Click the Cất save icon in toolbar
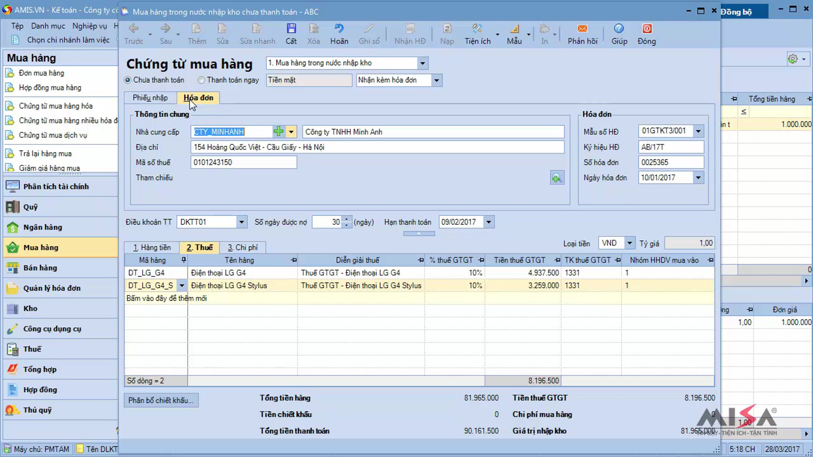 click(x=291, y=29)
